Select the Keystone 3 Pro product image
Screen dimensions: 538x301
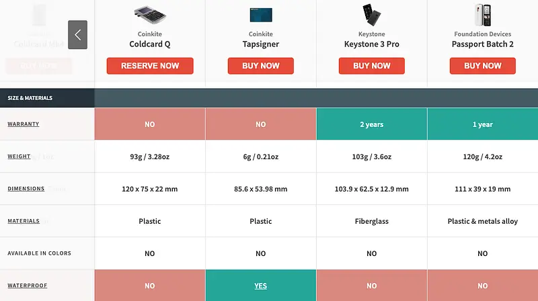371,15
